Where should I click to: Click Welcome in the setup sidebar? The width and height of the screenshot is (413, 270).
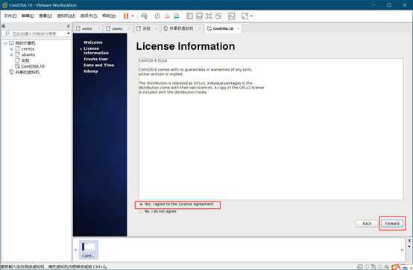93,42
